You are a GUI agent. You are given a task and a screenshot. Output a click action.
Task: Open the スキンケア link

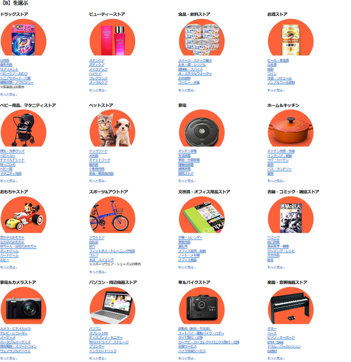point(97,60)
